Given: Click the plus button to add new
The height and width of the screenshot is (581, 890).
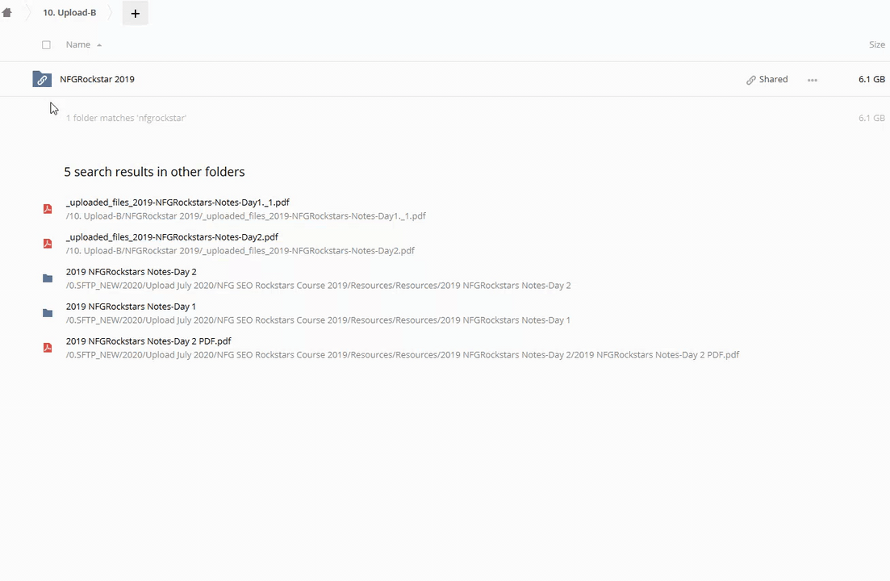Looking at the screenshot, I should (x=135, y=13).
